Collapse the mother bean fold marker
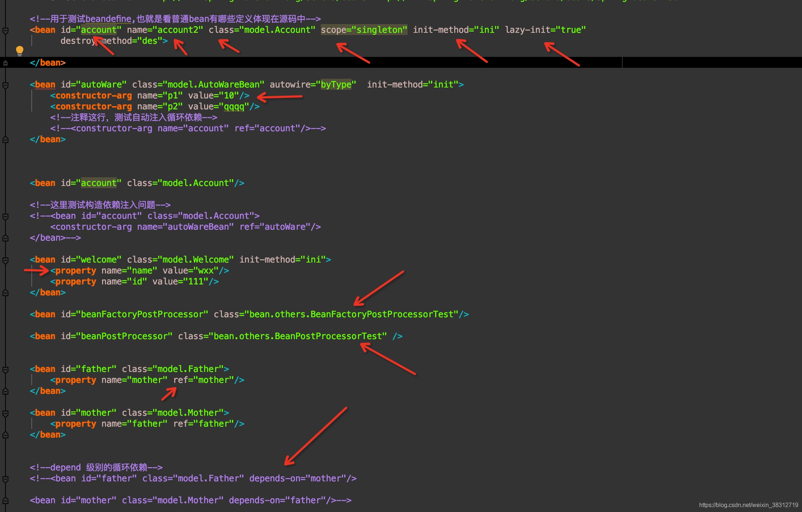 (x=5, y=414)
